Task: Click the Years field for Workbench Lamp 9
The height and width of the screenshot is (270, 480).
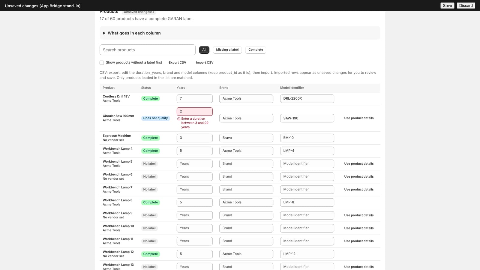Action: click(x=195, y=215)
